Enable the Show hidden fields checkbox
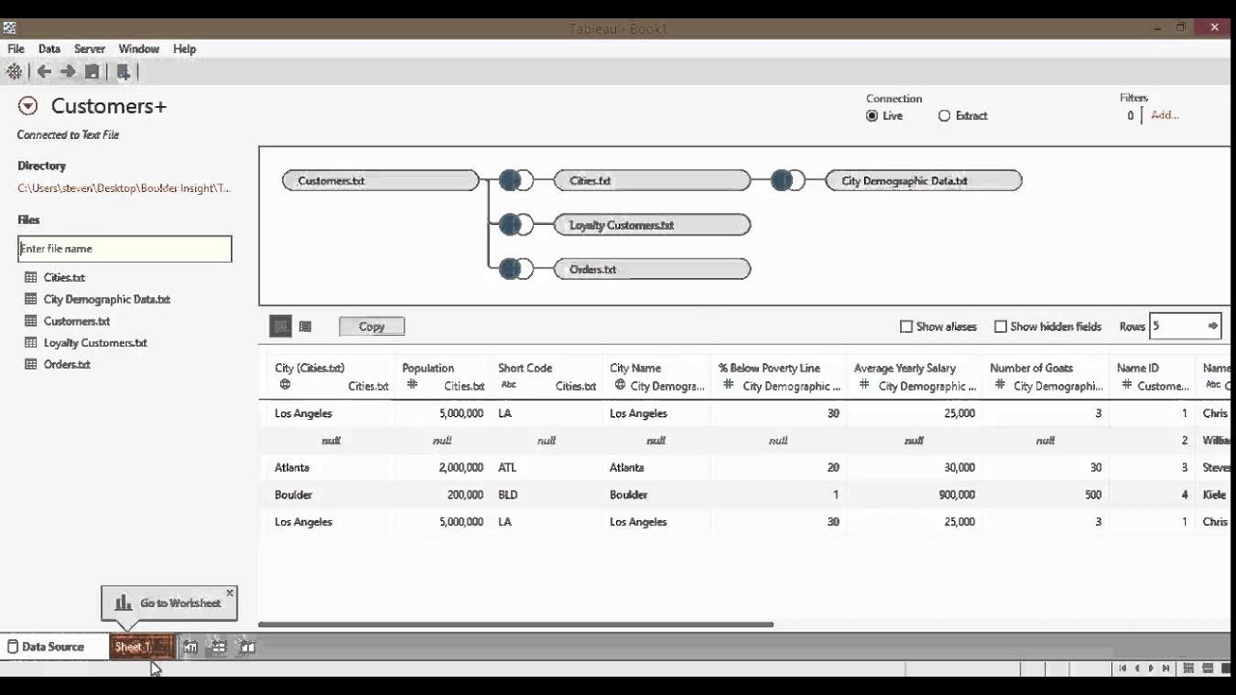 (1000, 327)
